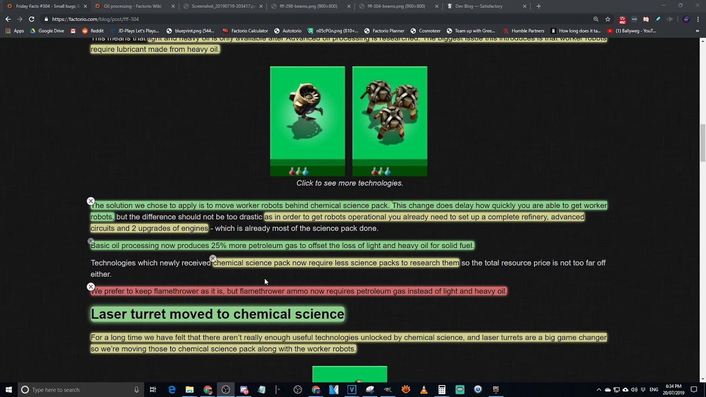Open the Humble Partners bookmark

click(523, 31)
